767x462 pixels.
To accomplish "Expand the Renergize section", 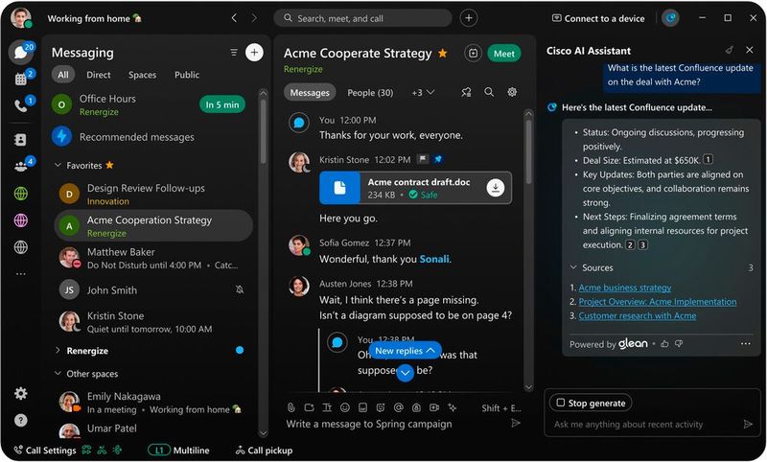I will (x=58, y=350).
